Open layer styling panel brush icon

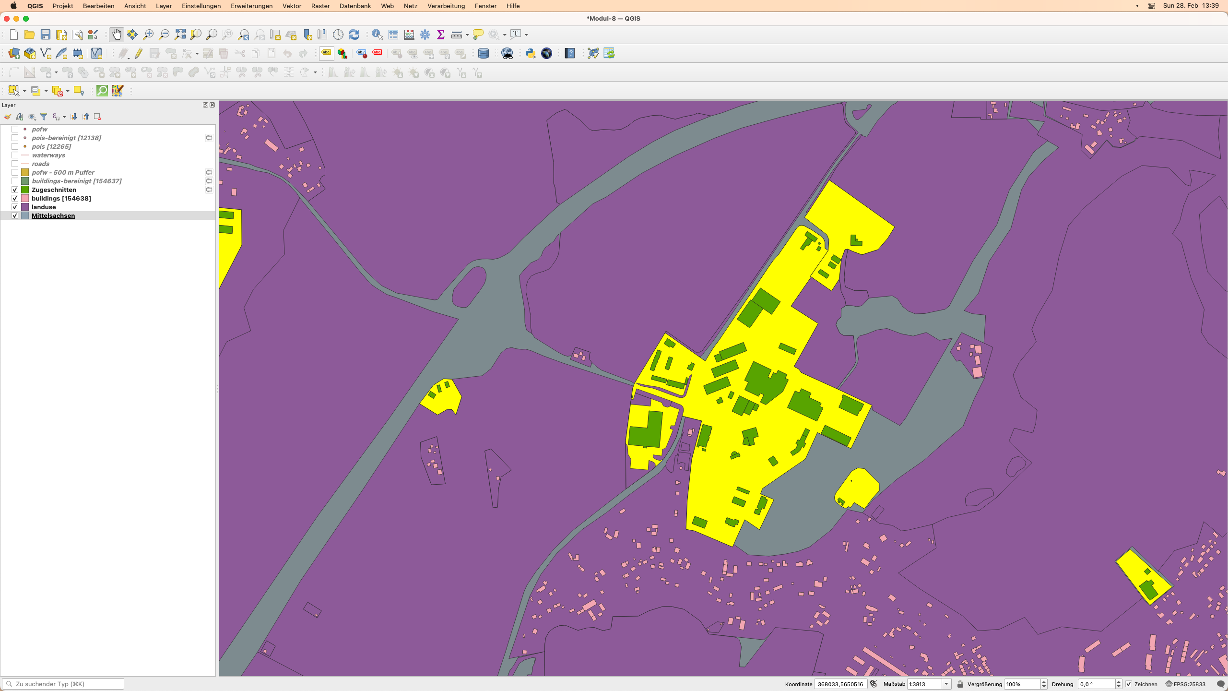(x=8, y=117)
